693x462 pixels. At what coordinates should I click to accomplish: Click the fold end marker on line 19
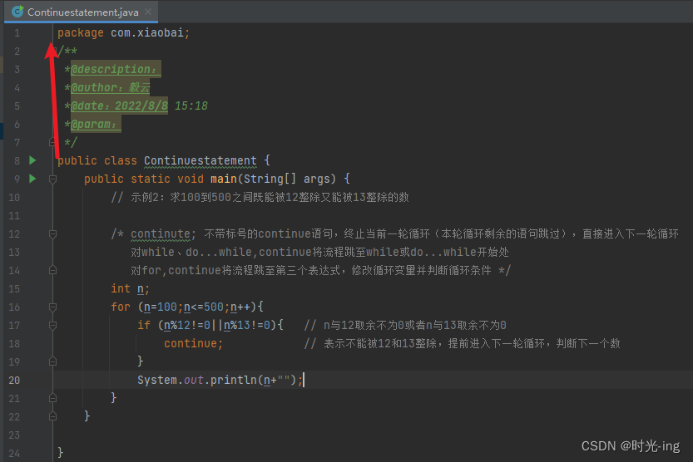53,361
